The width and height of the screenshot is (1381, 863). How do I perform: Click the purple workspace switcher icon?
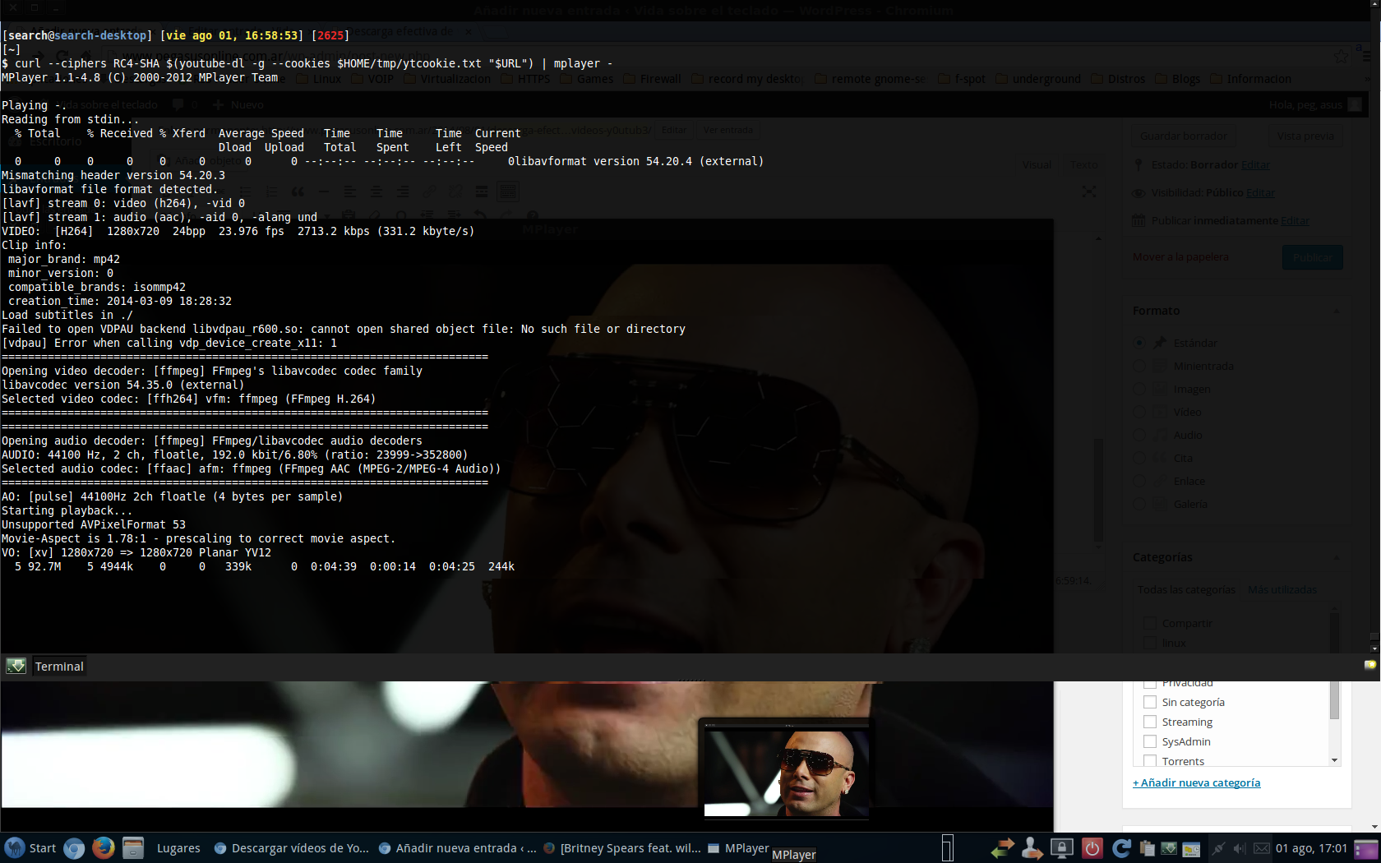[1366, 849]
